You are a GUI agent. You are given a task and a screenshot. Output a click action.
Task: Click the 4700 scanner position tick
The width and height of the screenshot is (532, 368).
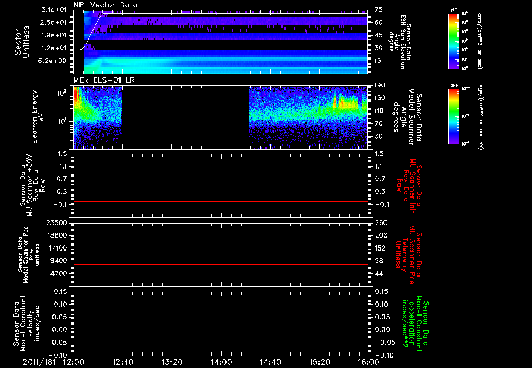point(59,273)
